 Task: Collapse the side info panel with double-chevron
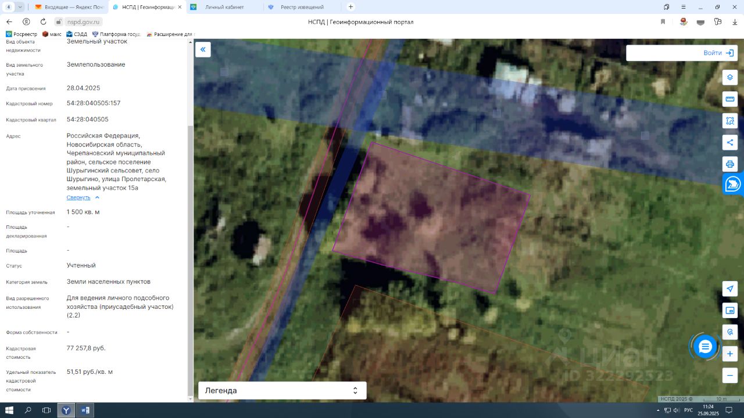[x=203, y=49]
